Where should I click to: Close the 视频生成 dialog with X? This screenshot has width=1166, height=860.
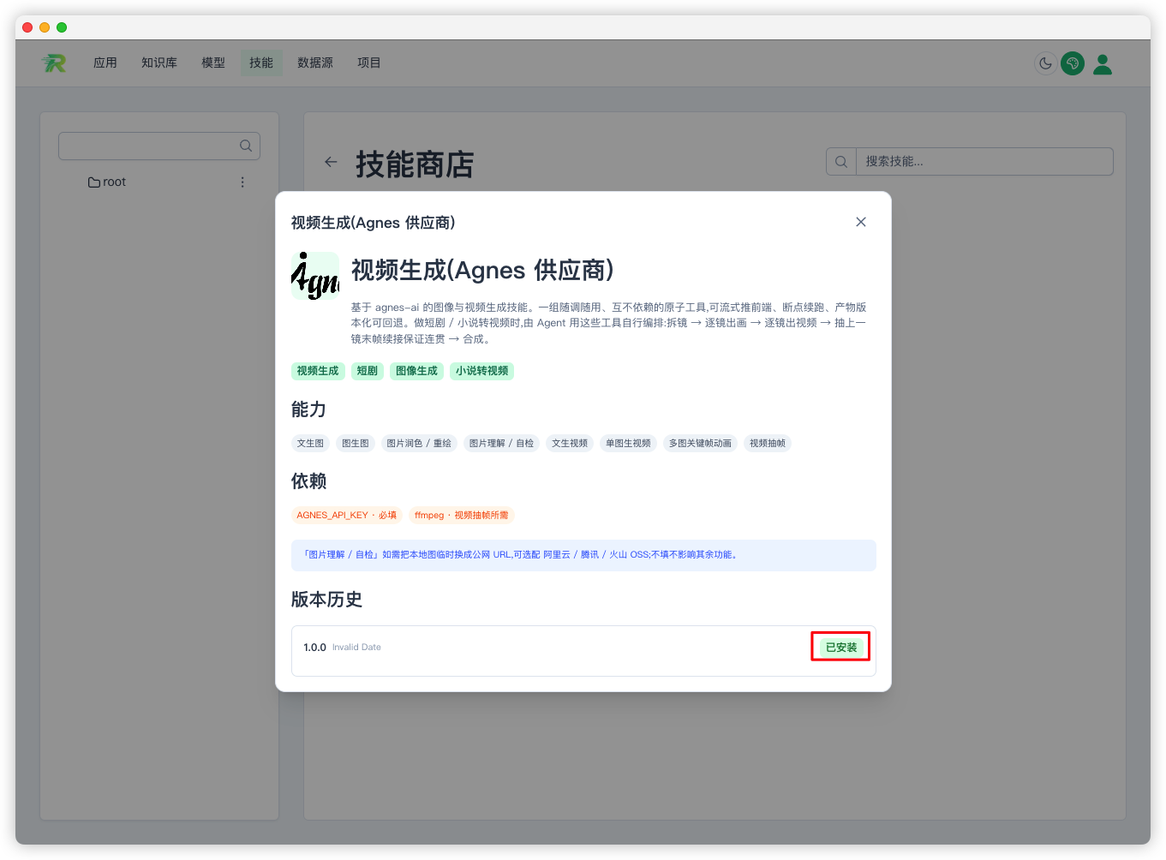(861, 222)
